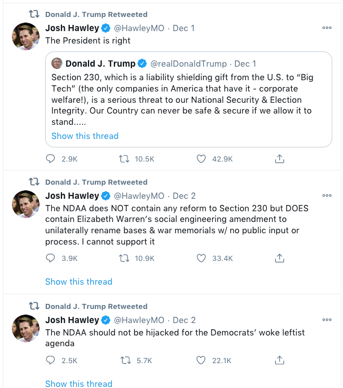Like the tweet with 33.4K likes

(201, 258)
